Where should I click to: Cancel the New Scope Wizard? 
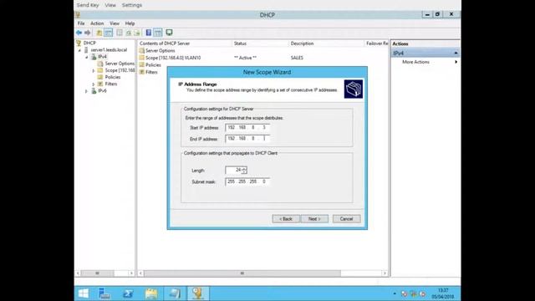pos(346,219)
